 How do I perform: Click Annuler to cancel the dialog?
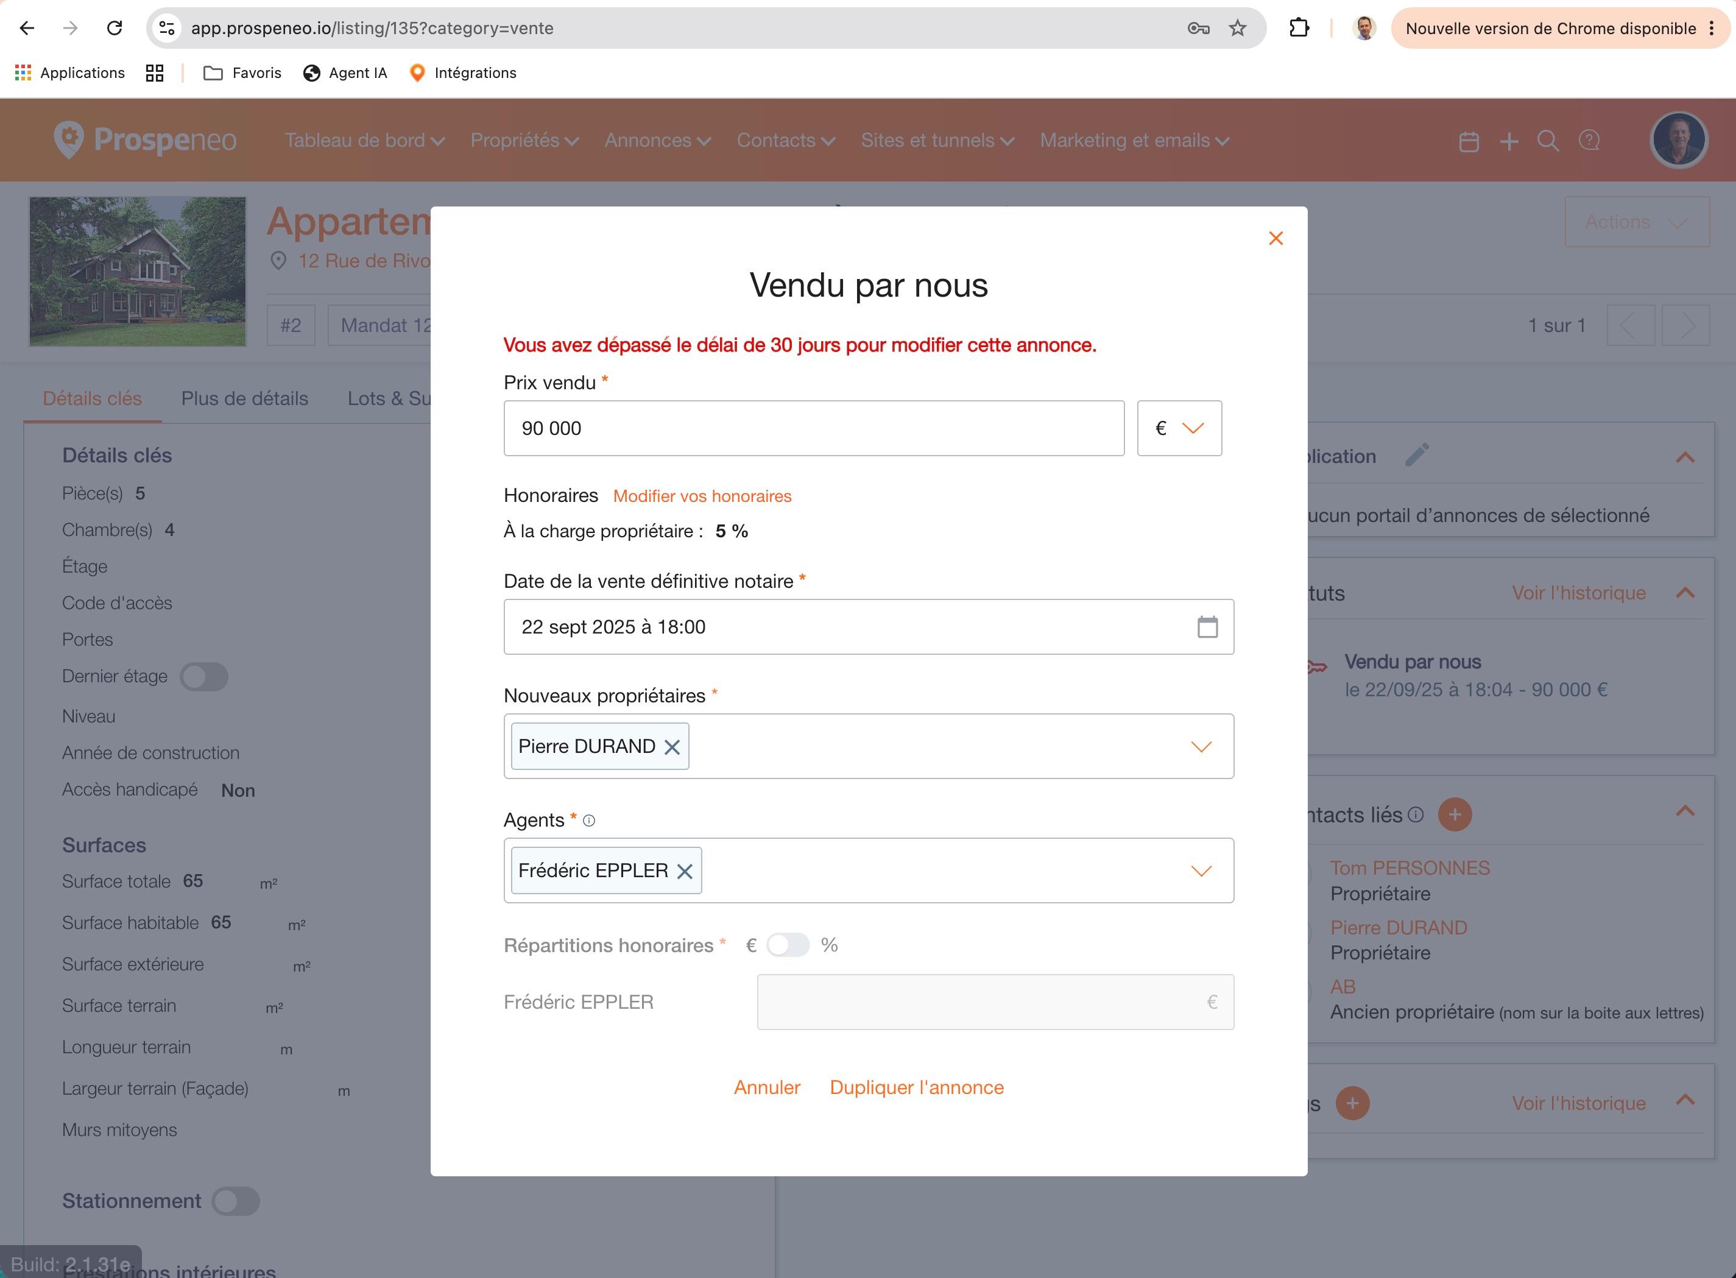click(767, 1088)
